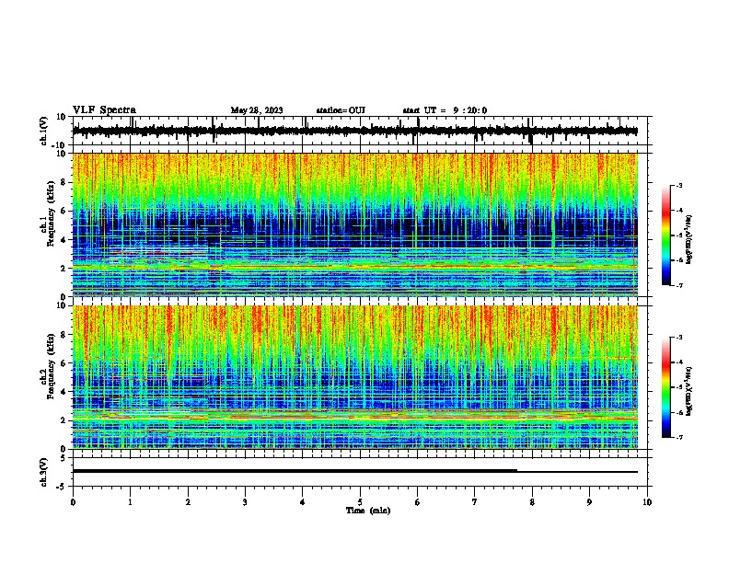The height and width of the screenshot is (563, 729).
Task: Click the "station=OUI" label
Action: coord(341,110)
